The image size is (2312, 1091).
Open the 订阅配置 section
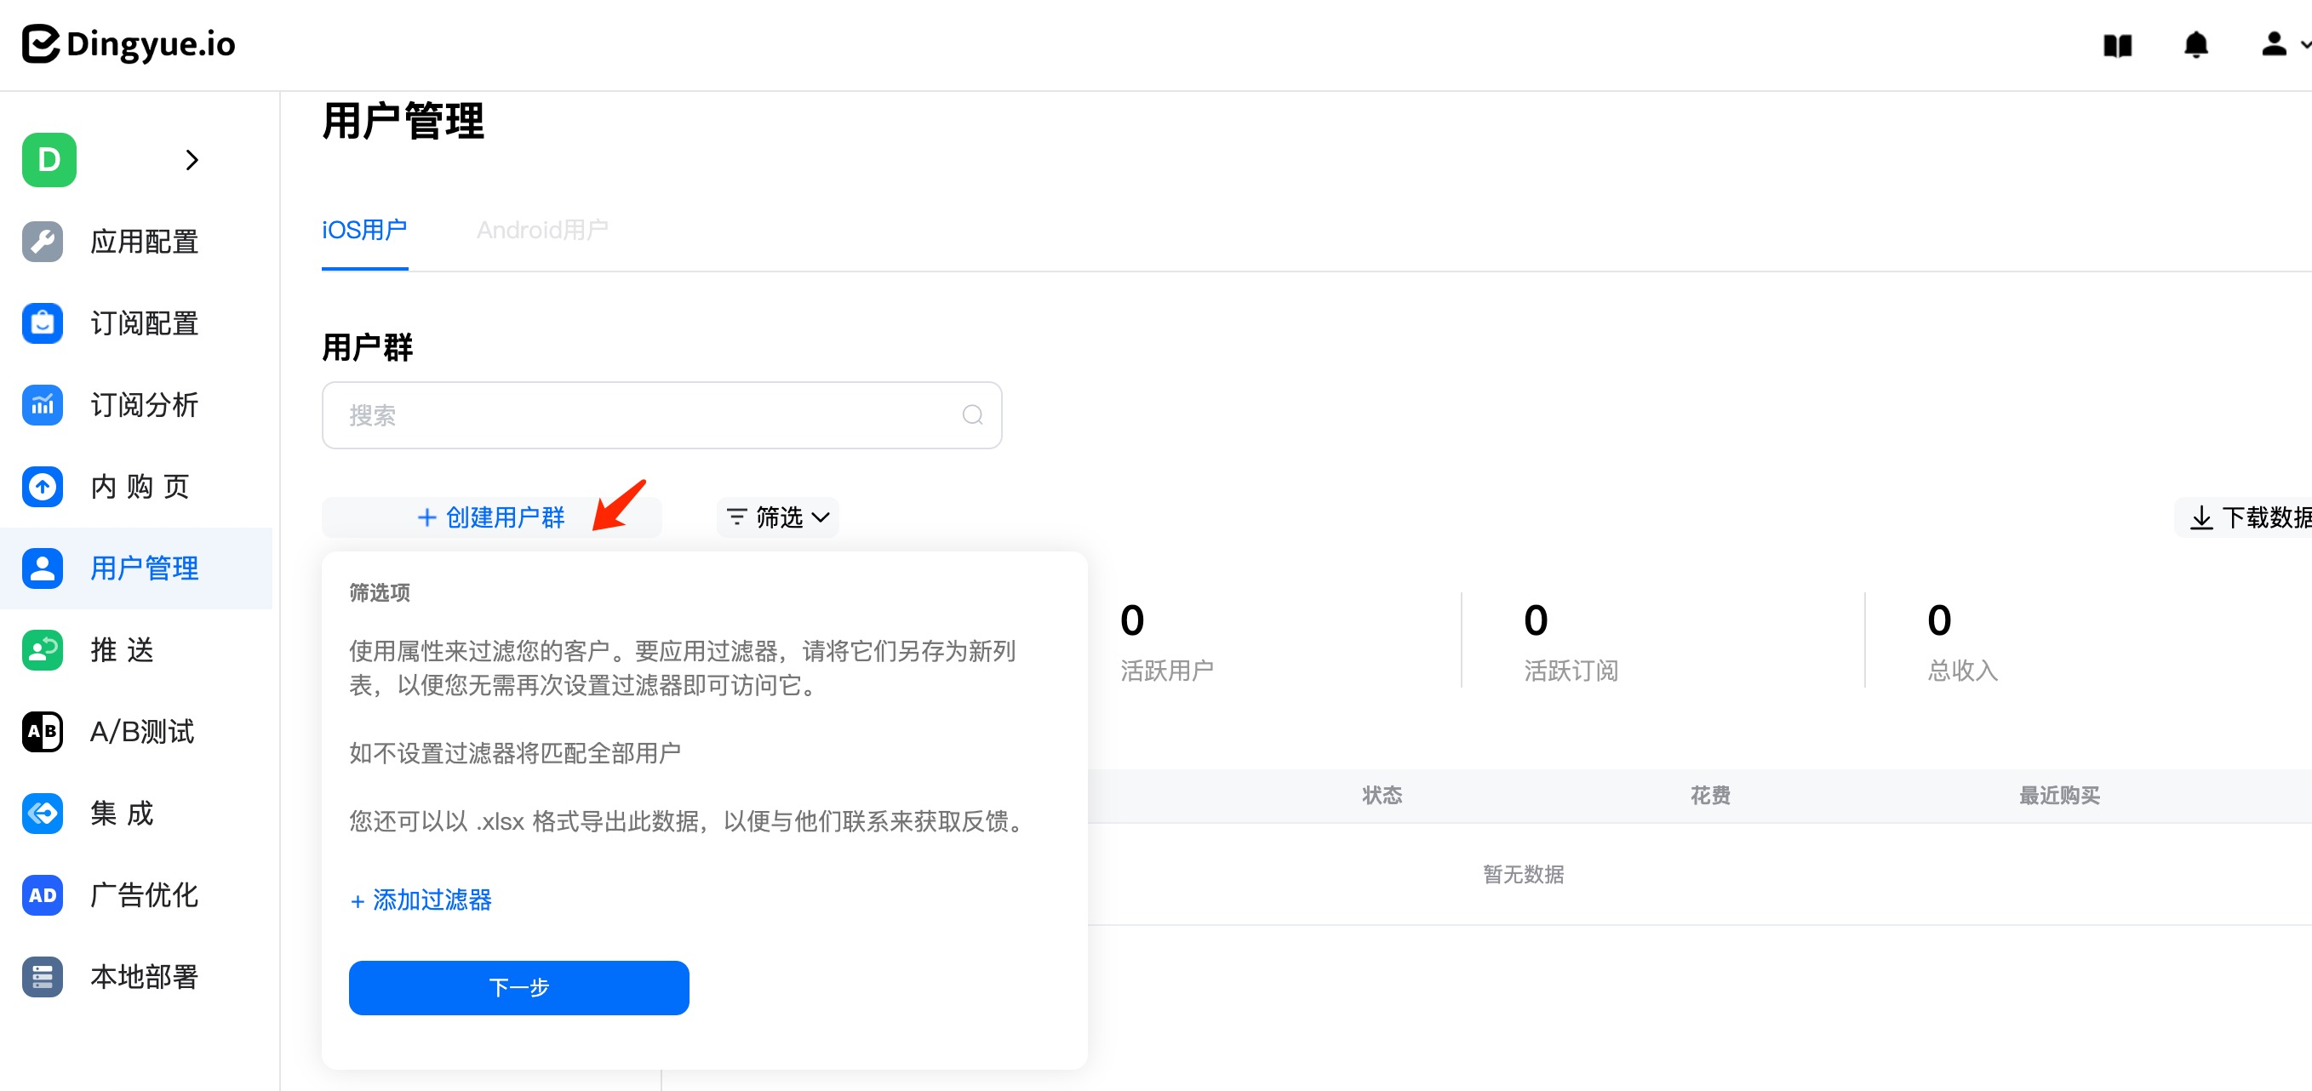coord(144,323)
